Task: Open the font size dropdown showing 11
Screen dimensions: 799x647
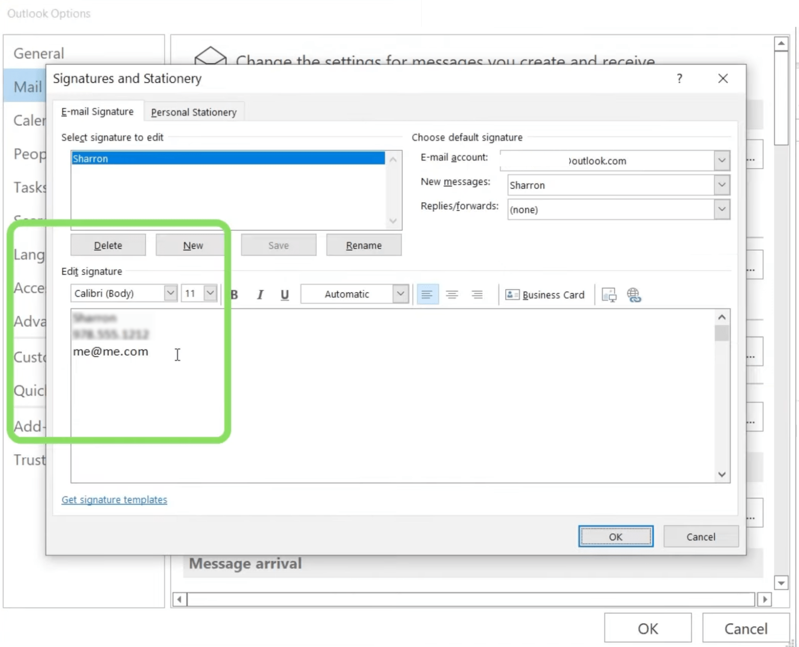Action: pyautogui.click(x=210, y=293)
